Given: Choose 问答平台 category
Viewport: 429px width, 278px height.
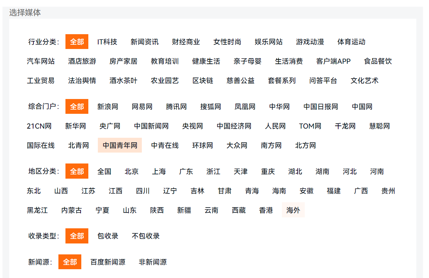Looking at the screenshot, I should pos(323,80).
